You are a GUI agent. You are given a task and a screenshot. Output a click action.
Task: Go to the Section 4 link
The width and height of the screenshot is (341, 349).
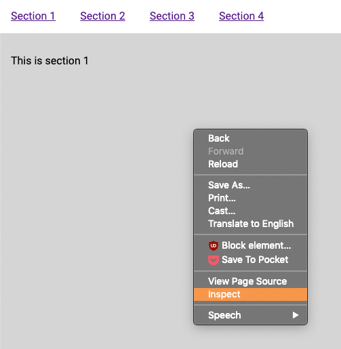coord(241,16)
